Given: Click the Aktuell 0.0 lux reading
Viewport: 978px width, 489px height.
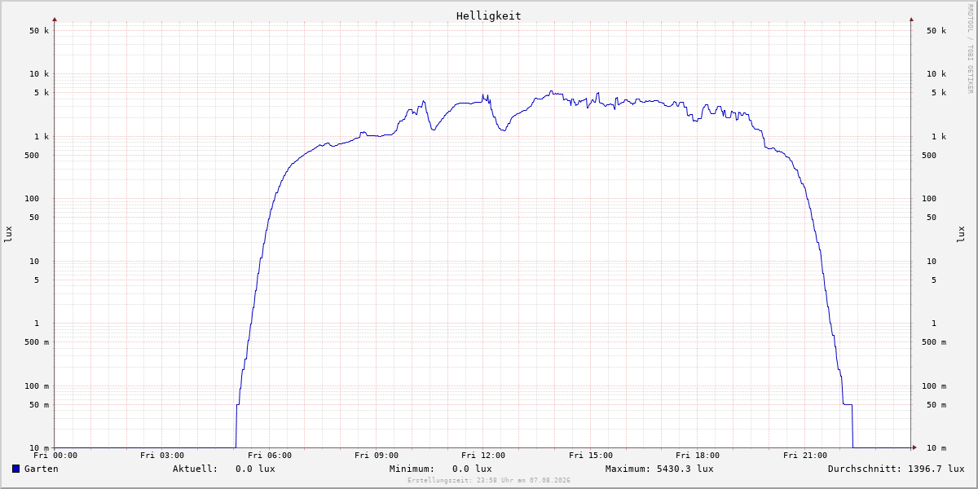Looking at the screenshot, I should [x=224, y=469].
